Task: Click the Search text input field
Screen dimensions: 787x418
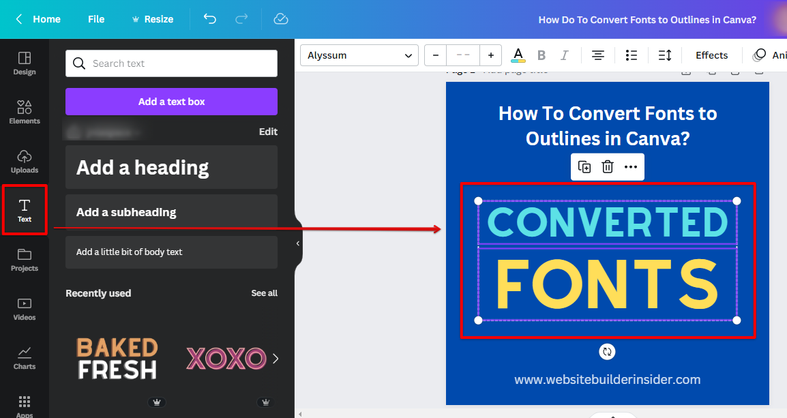Action: point(171,63)
